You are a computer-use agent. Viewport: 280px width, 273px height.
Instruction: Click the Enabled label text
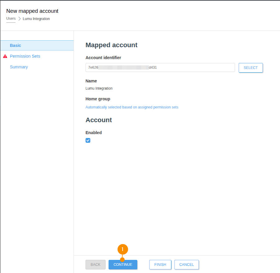pos(93,132)
